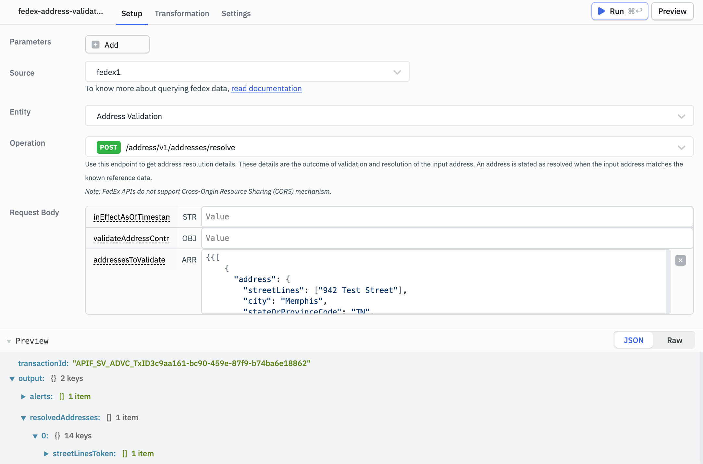Collapse resolvedAddresses tree node
The width and height of the screenshot is (703, 464).
point(23,418)
